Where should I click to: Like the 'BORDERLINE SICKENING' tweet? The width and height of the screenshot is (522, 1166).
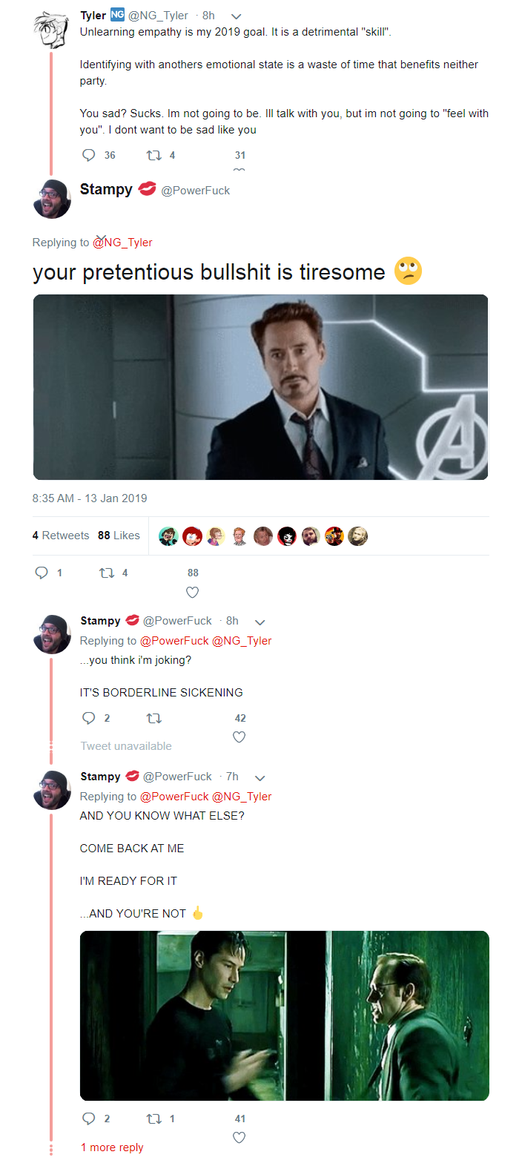(x=239, y=737)
